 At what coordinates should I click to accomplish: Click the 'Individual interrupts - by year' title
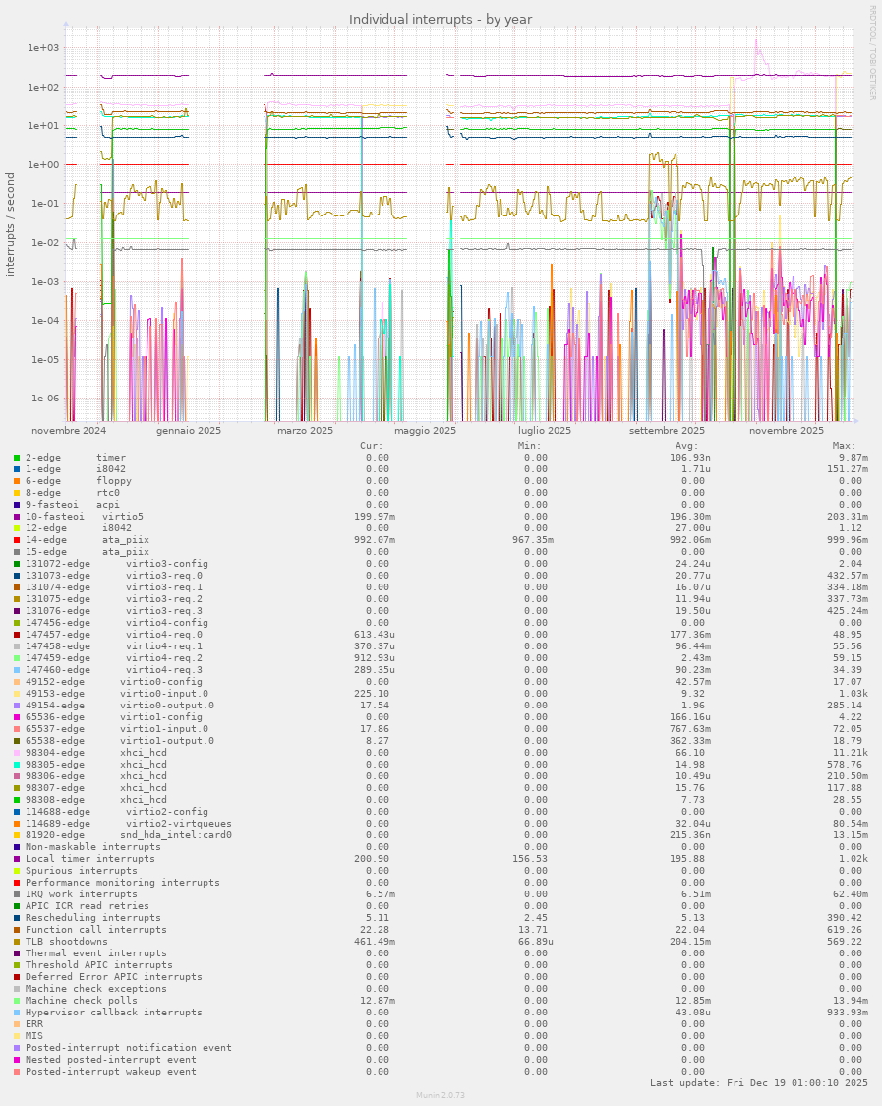(441, 19)
